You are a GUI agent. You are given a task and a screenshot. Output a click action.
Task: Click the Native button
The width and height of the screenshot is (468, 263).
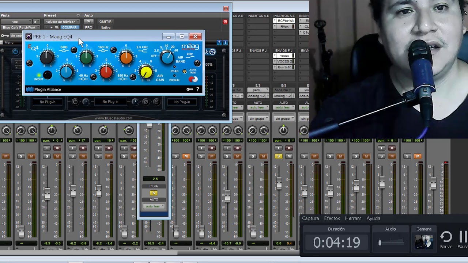click(106, 27)
